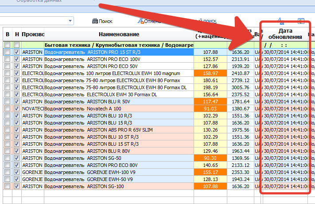The height and width of the screenshot is (204, 315).
Task: Untick Н checkbox for ELECTROLUX EWH 80 Formax DL
Action: (x=17, y=87)
